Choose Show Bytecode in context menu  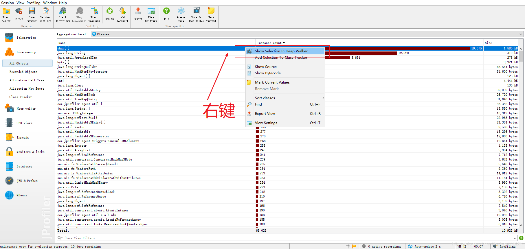coord(285,73)
